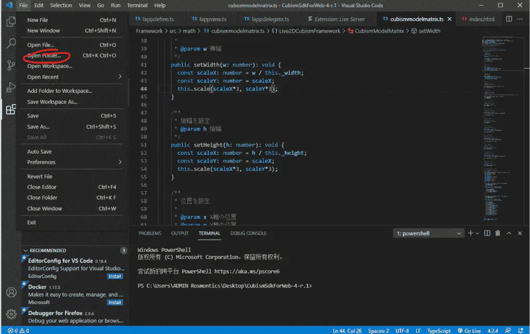Click the LF end-of-line status item
This screenshot has height=334, width=530.
418,330
